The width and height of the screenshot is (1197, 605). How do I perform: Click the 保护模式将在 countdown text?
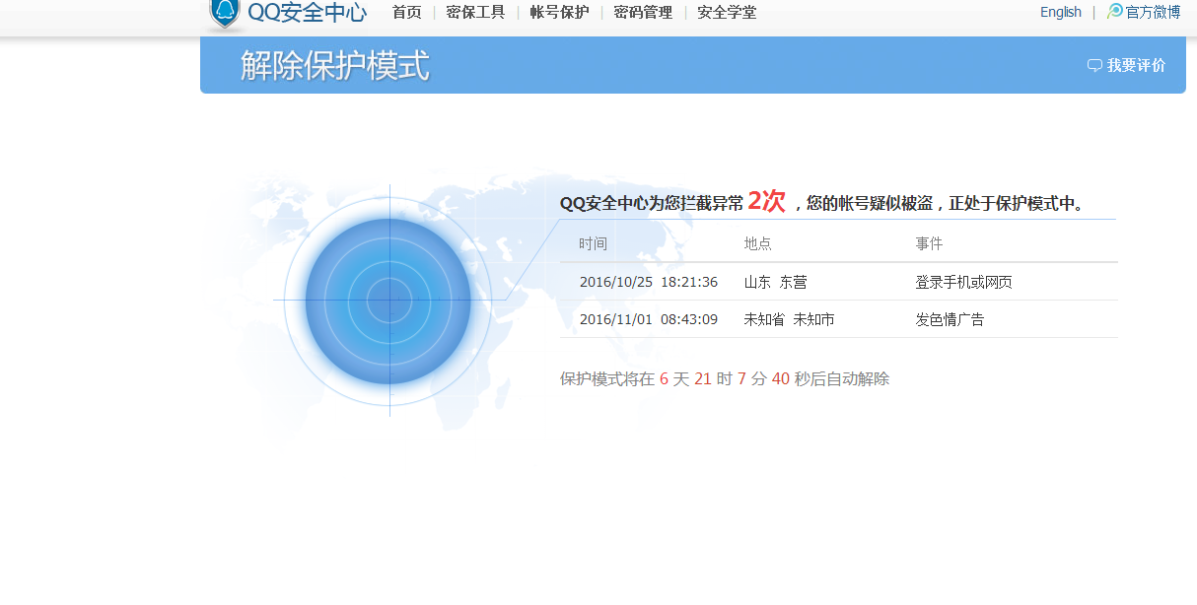[x=725, y=378]
